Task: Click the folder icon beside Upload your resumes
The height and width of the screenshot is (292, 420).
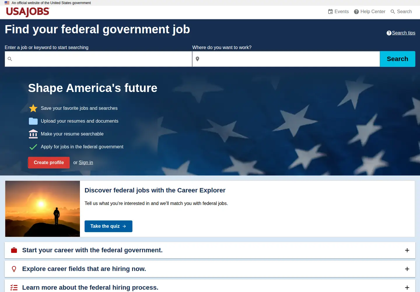Action: [33, 121]
